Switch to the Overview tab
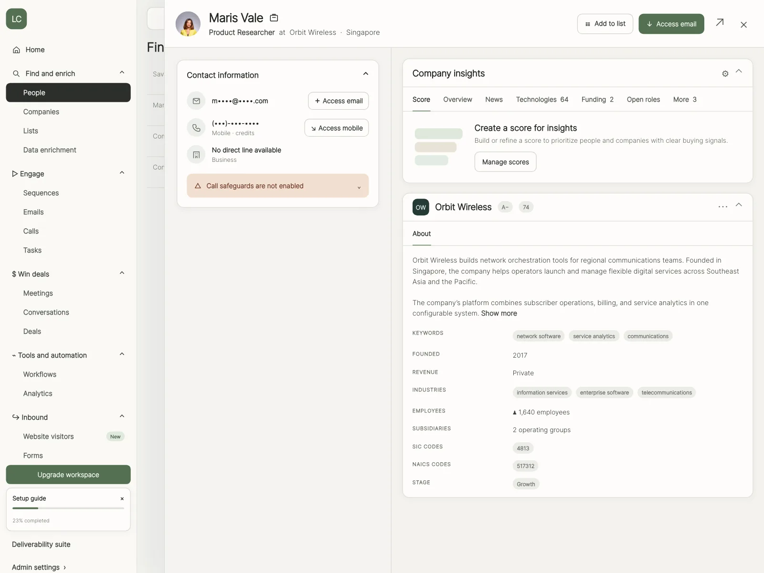The image size is (764, 573). [457, 99]
